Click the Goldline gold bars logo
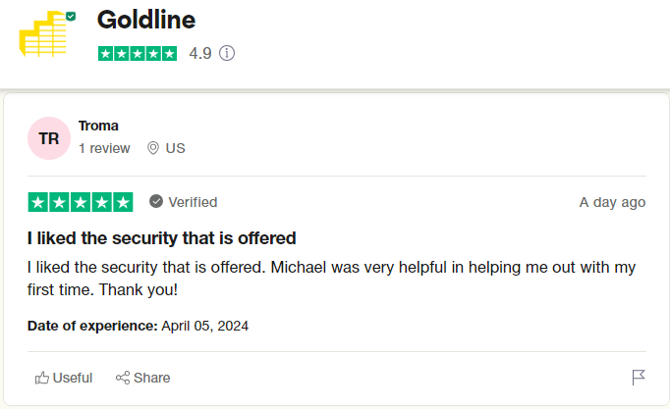Screen dimensions: 670x409 (44, 36)
